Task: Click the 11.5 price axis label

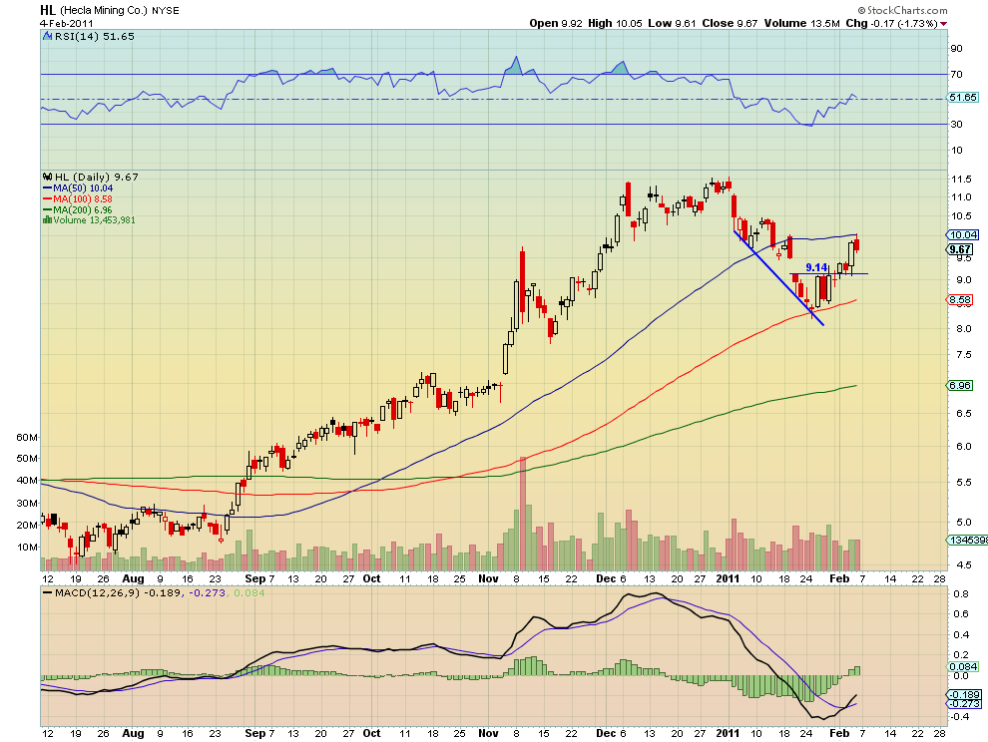Action: pos(961,180)
